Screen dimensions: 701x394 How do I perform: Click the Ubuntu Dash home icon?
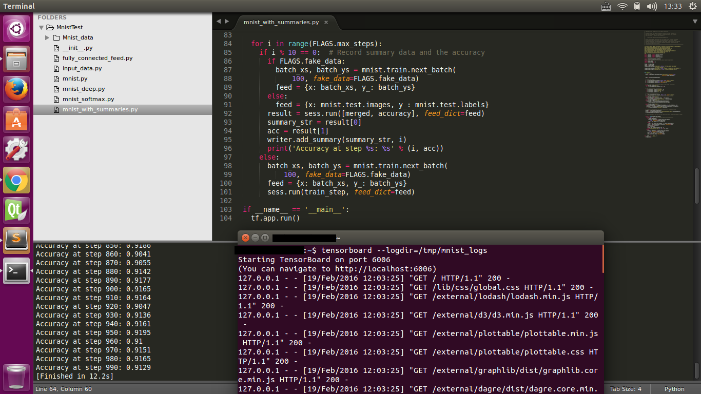pyautogui.click(x=17, y=29)
